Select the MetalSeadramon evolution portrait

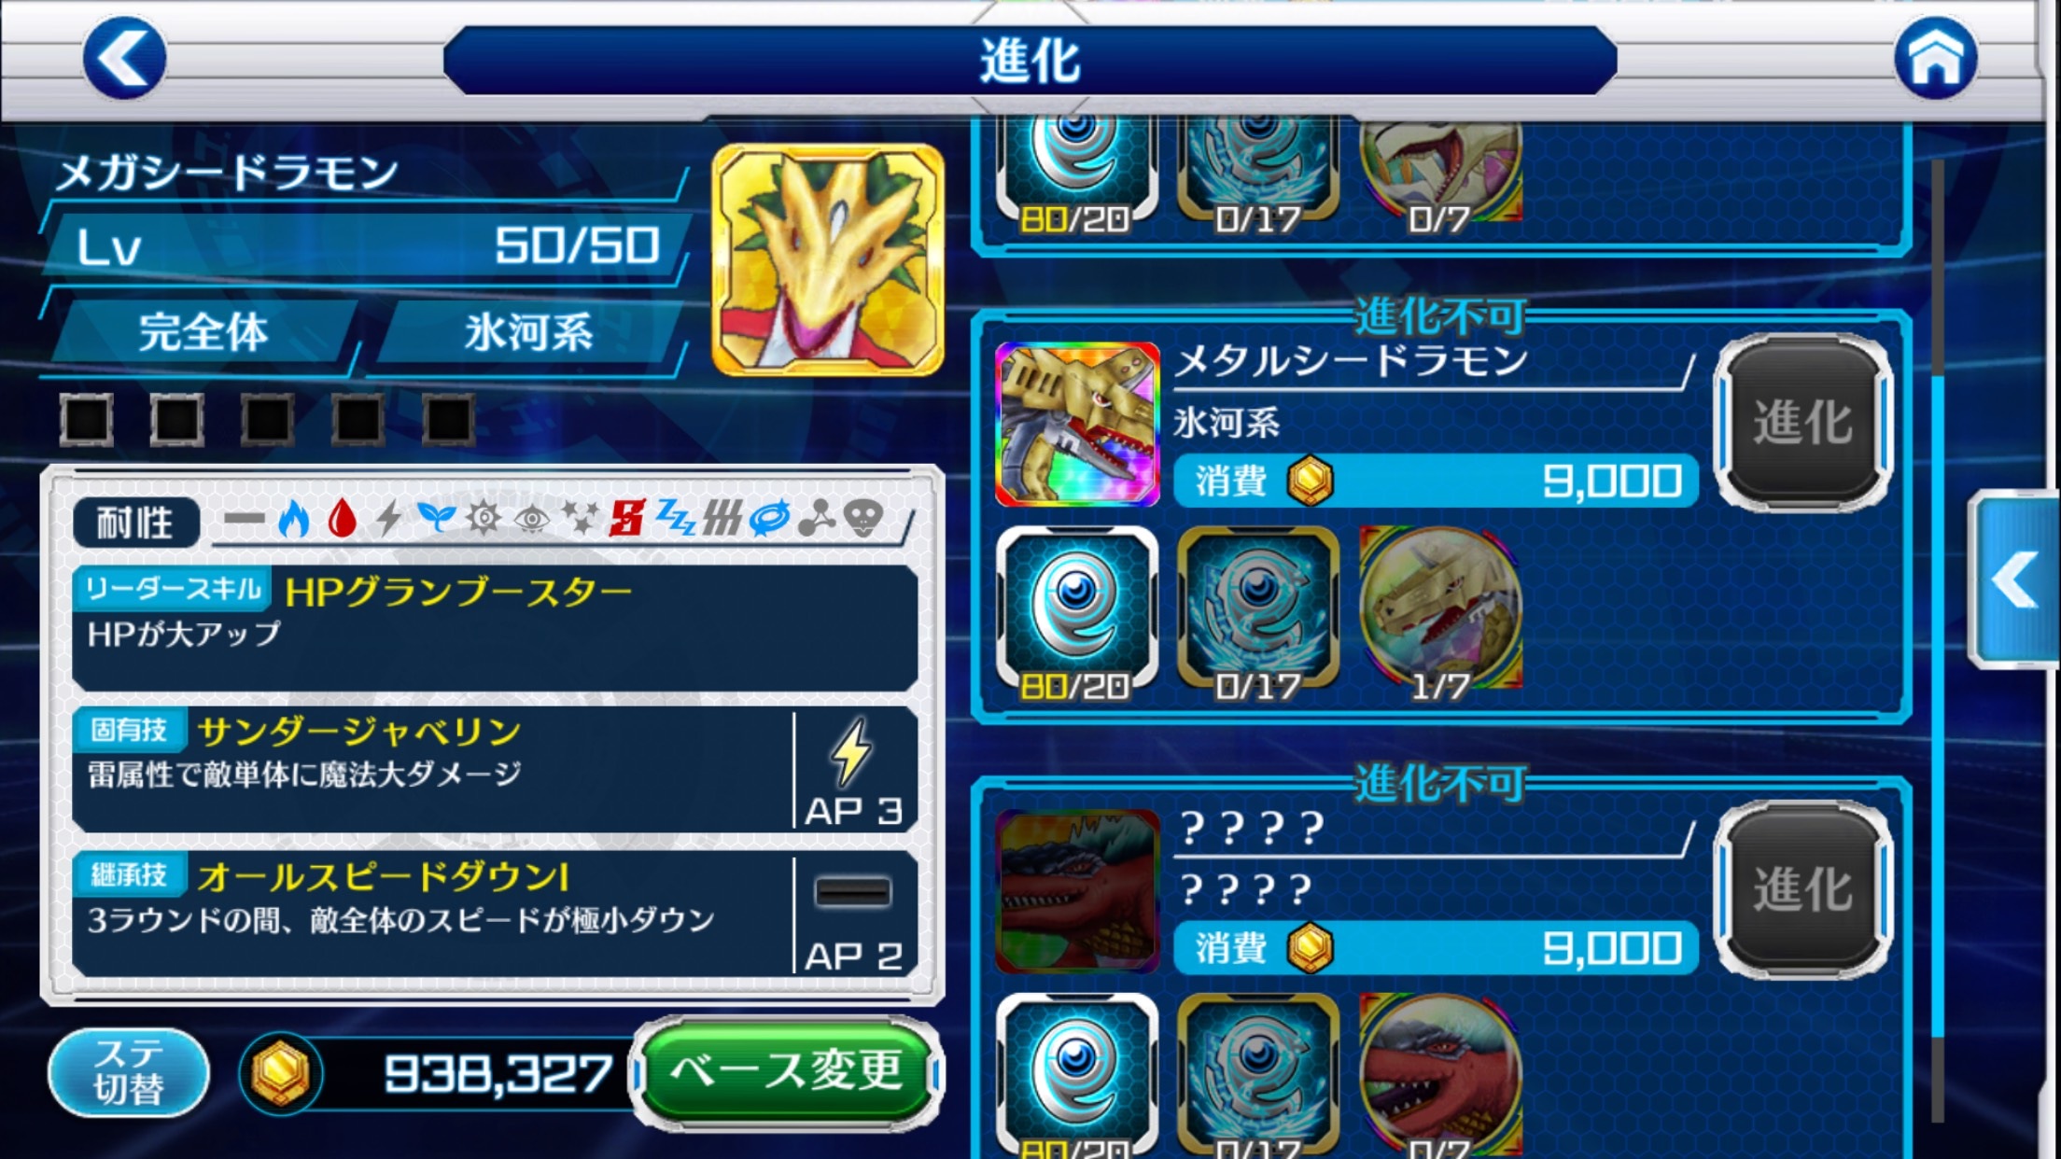tap(1077, 425)
